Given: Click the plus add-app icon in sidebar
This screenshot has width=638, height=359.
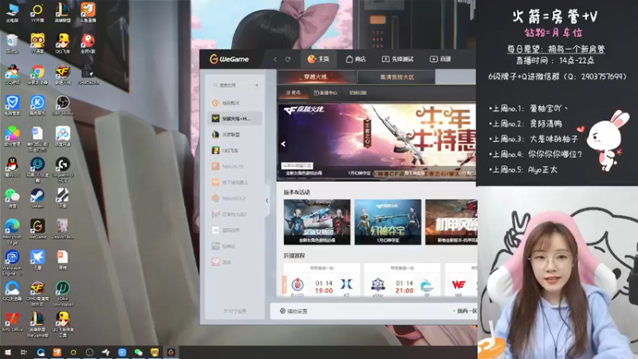Looking at the screenshot, I should coord(257,85).
